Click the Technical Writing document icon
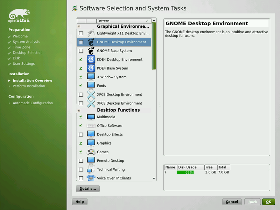 (x=91, y=169)
